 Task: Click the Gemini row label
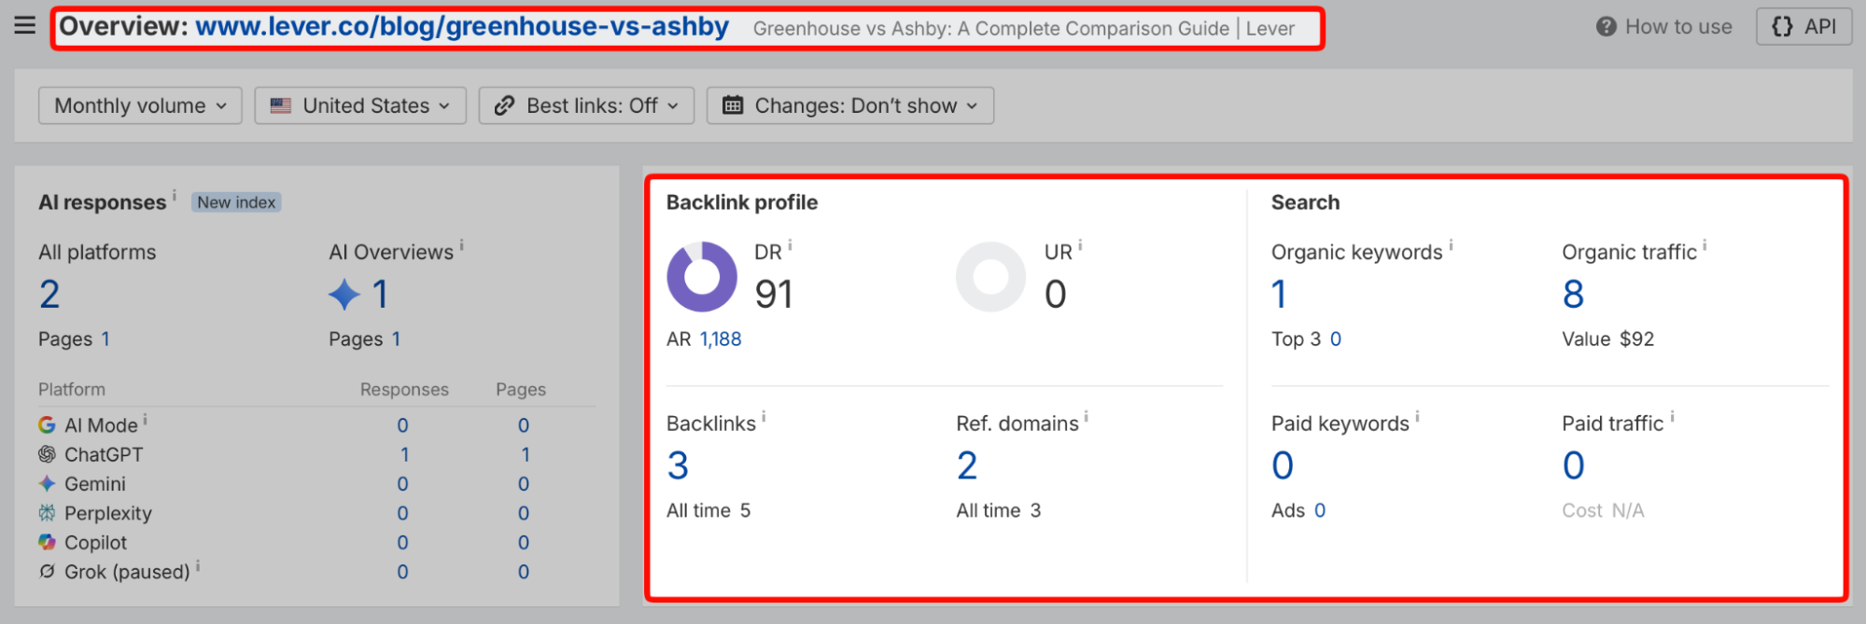pyautogui.click(x=95, y=484)
